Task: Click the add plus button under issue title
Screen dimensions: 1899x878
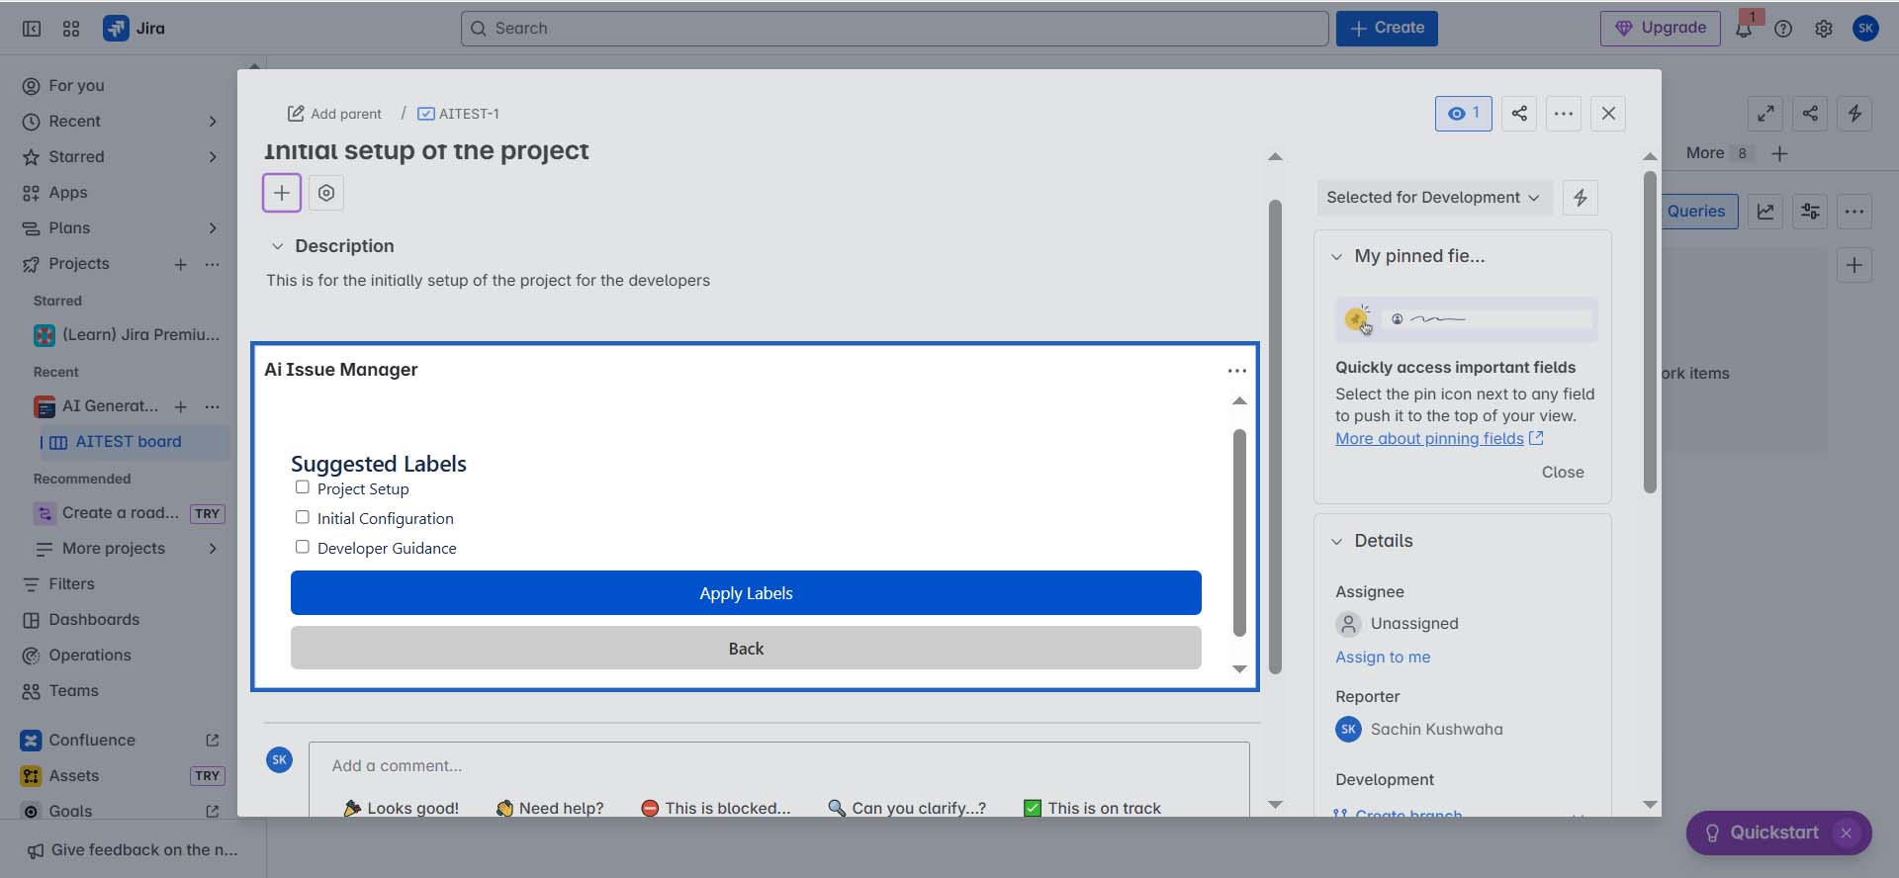Action: (282, 193)
